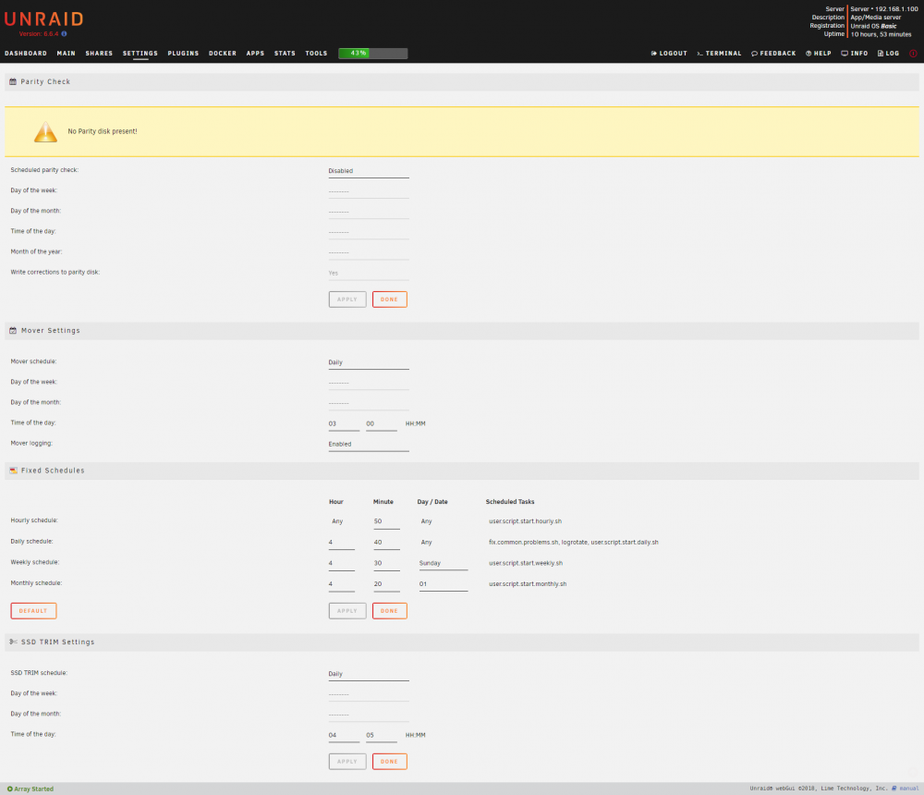Viewport: 924px width, 795px height.
Task: Click the Mover Settings calendar icon
Action: pyautogui.click(x=13, y=331)
